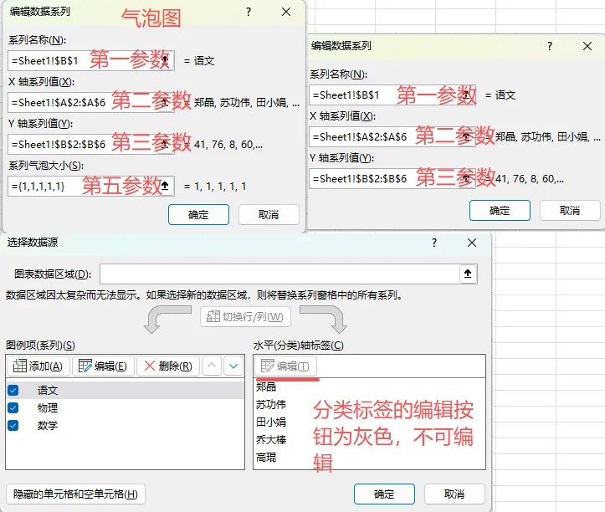605x512 pixels.
Task: Select 物理 in the series list
Action: pos(126,407)
